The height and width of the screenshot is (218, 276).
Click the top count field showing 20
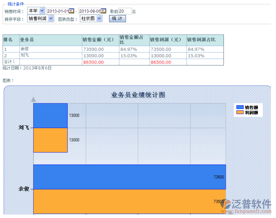(x=124, y=11)
